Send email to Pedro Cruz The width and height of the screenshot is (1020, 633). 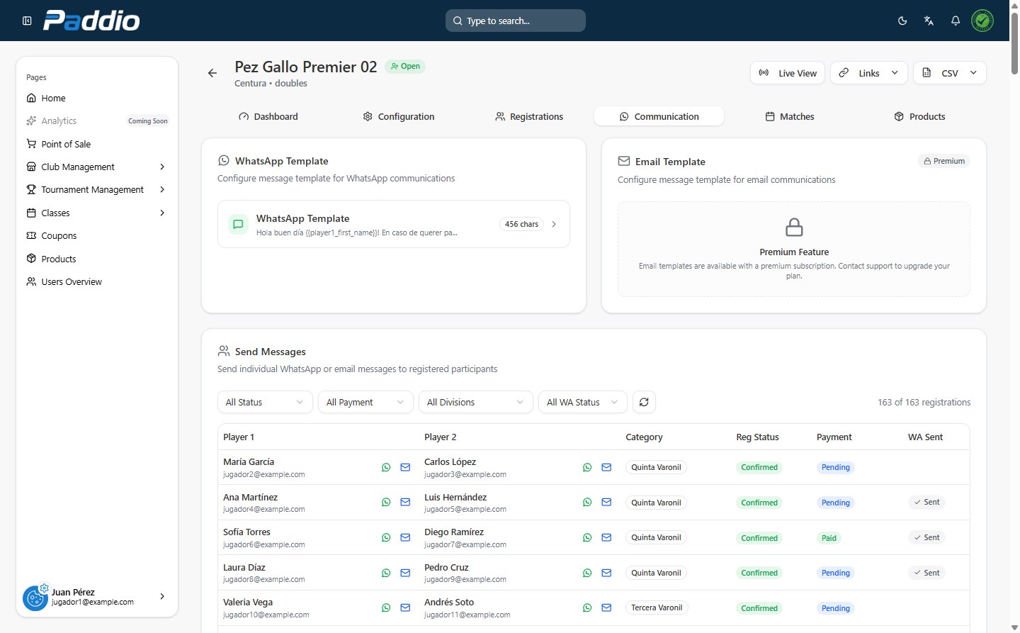point(606,573)
